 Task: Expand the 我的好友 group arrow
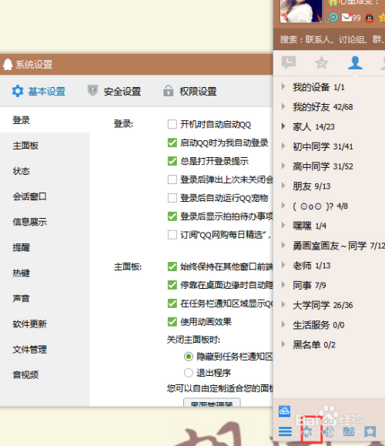point(283,106)
